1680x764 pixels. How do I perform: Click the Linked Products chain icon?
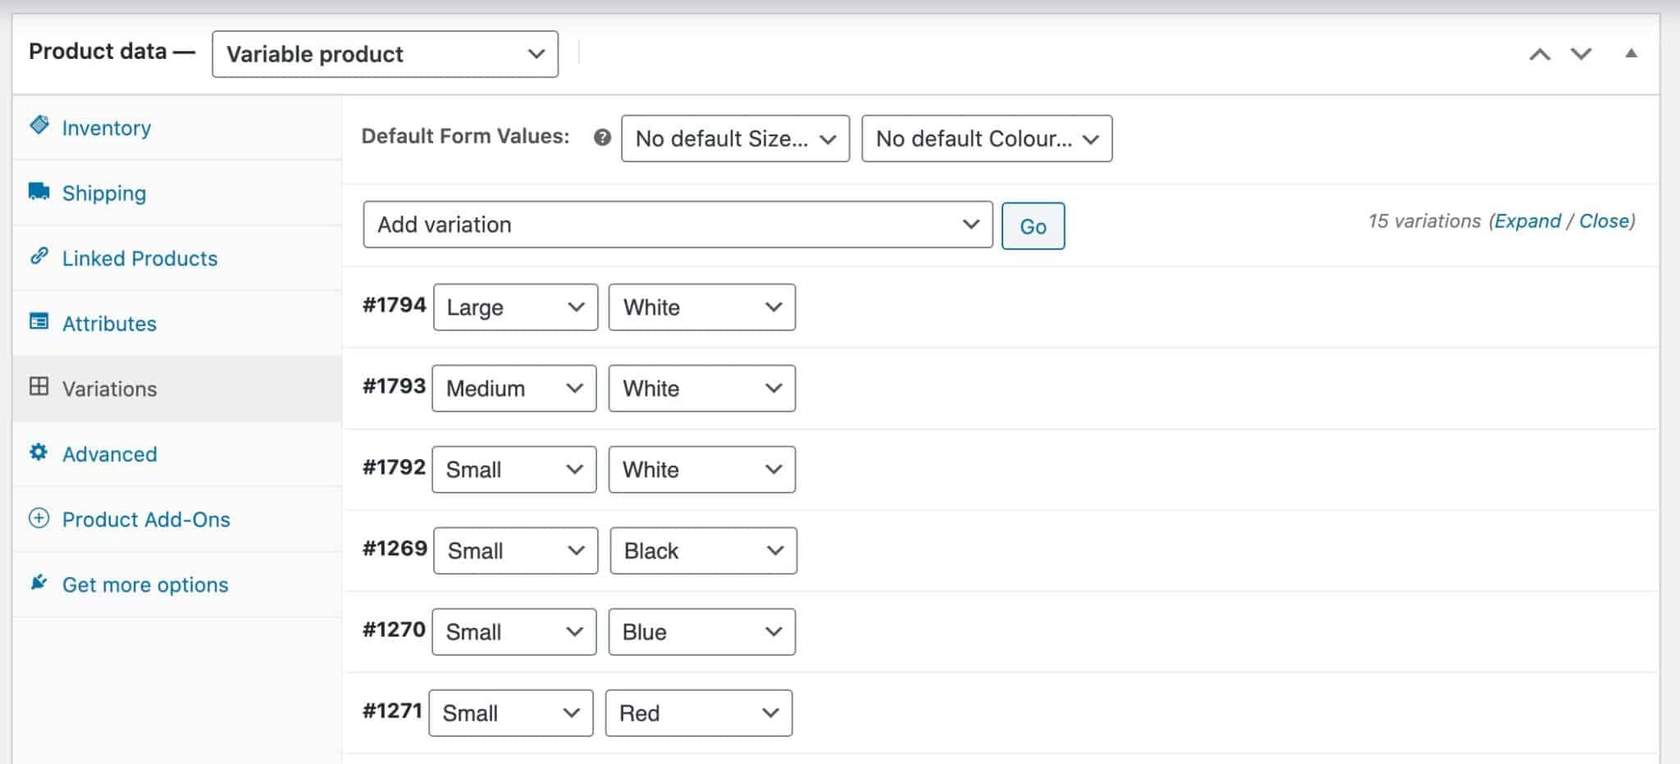pos(39,257)
